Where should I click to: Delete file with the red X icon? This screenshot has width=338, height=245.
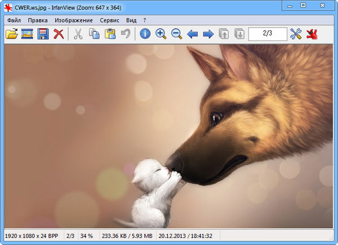click(59, 34)
